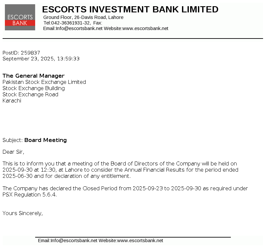Click the Escorts Investment Bank Limited title
266x248 pixels.
click(130, 9)
